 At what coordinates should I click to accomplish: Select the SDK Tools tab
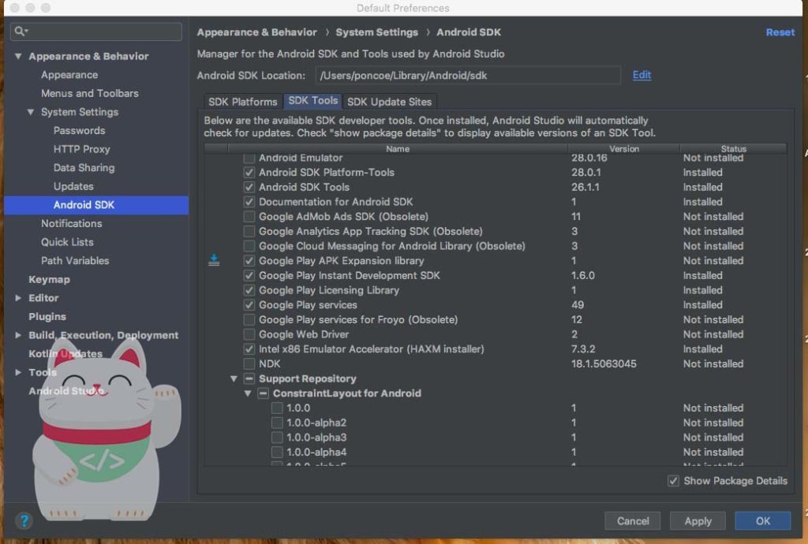tap(312, 101)
